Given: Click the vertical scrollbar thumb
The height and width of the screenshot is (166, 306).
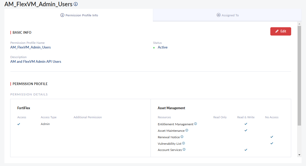Looking at the screenshot, I should point(299,76).
